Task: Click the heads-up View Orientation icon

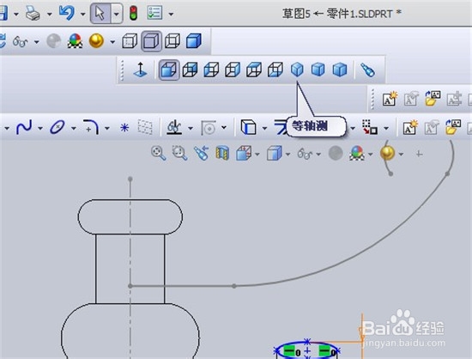Action: pyautogui.click(x=244, y=153)
